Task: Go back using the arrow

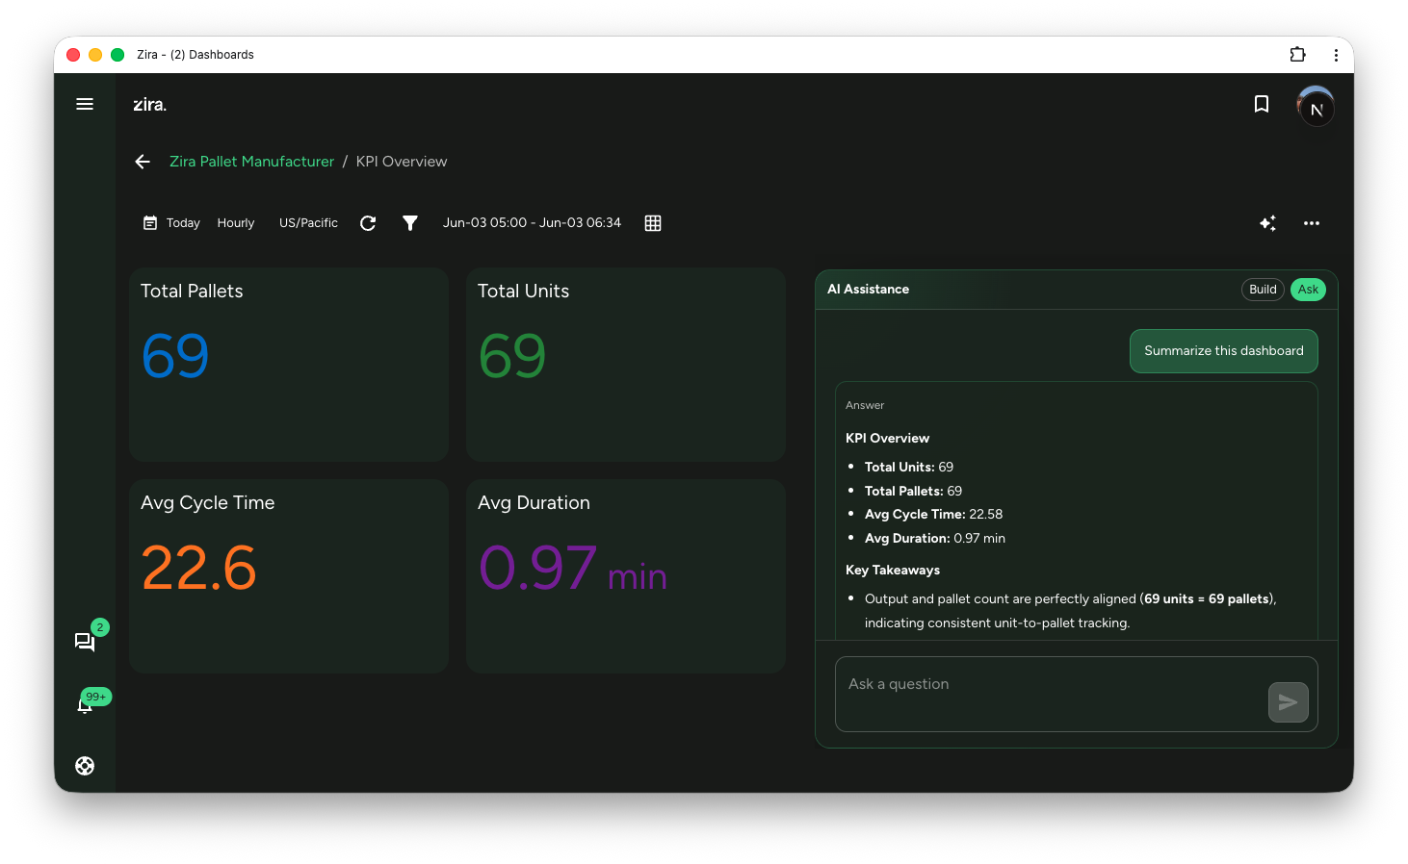Action: point(143,162)
